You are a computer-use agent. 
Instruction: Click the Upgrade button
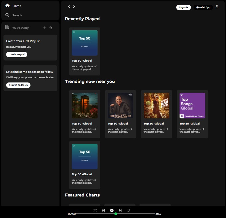[x=183, y=7]
